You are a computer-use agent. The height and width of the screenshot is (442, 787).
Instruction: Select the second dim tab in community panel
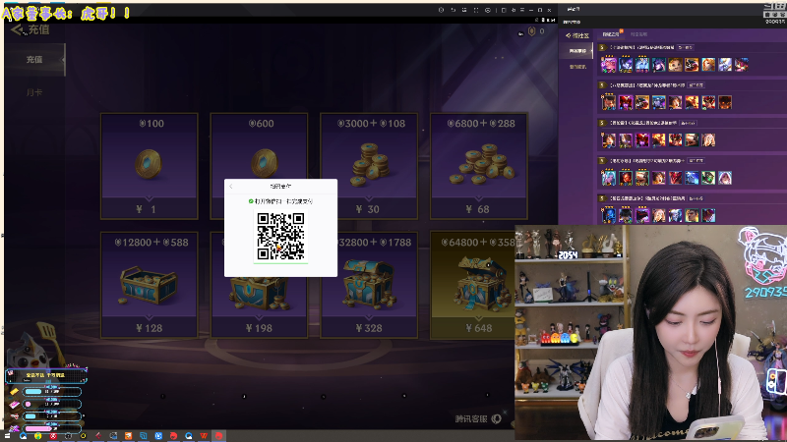638,34
